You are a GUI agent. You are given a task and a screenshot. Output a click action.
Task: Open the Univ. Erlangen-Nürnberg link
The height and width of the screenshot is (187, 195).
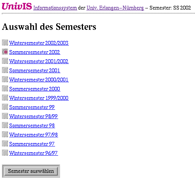pos(115,8)
